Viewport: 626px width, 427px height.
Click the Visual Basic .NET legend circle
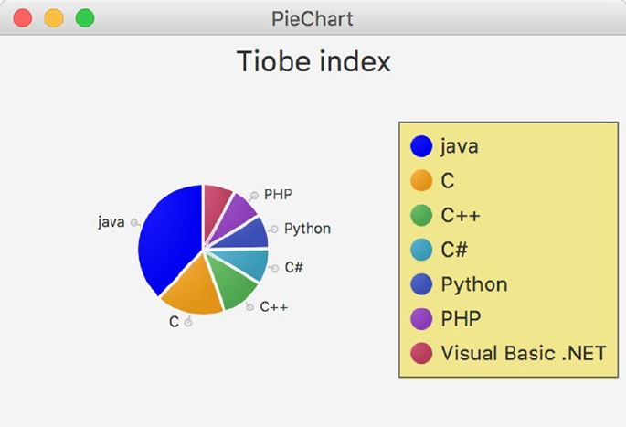tap(421, 353)
